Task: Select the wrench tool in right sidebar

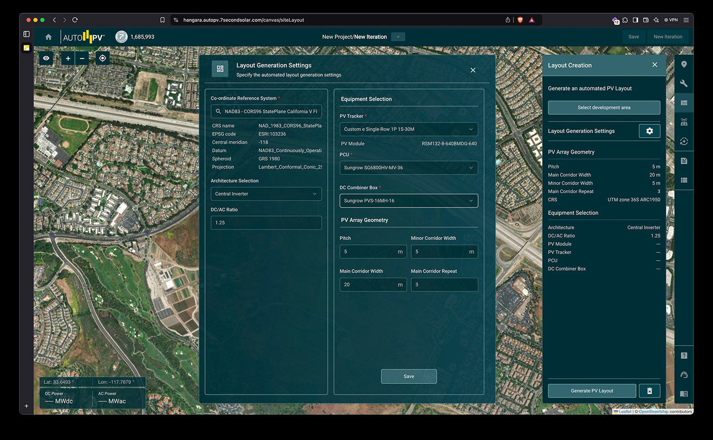Action: click(684, 84)
